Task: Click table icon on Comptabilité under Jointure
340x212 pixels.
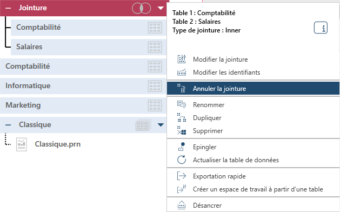Action: tap(155, 28)
